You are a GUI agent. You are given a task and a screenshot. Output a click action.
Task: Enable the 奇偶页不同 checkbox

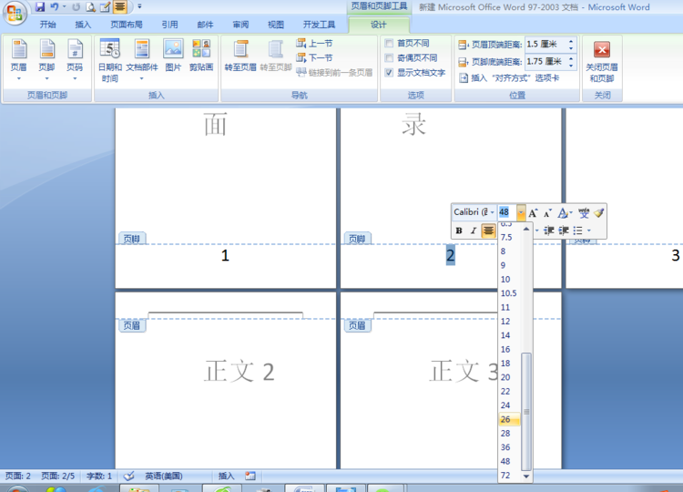click(389, 57)
